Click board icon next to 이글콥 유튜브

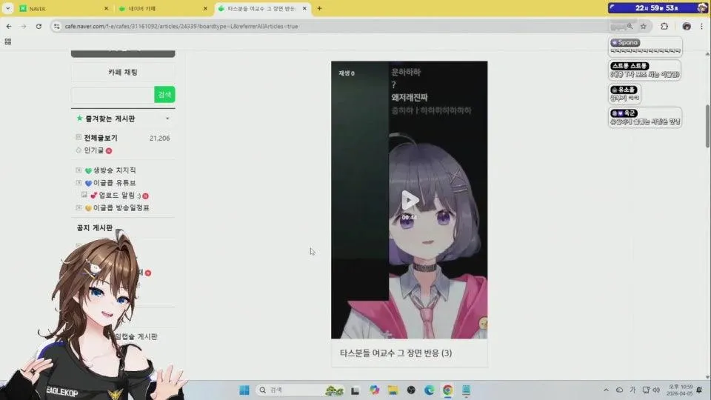point(79,183)
